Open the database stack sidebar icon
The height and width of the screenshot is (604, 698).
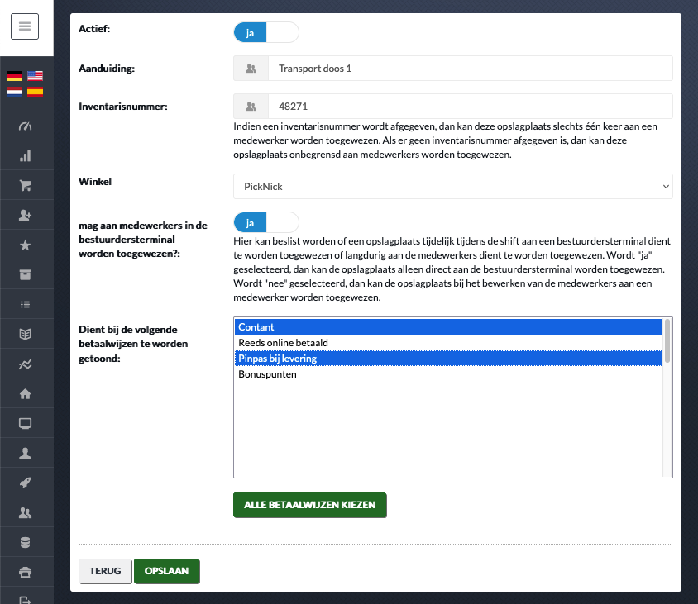[x=26, y=542]
